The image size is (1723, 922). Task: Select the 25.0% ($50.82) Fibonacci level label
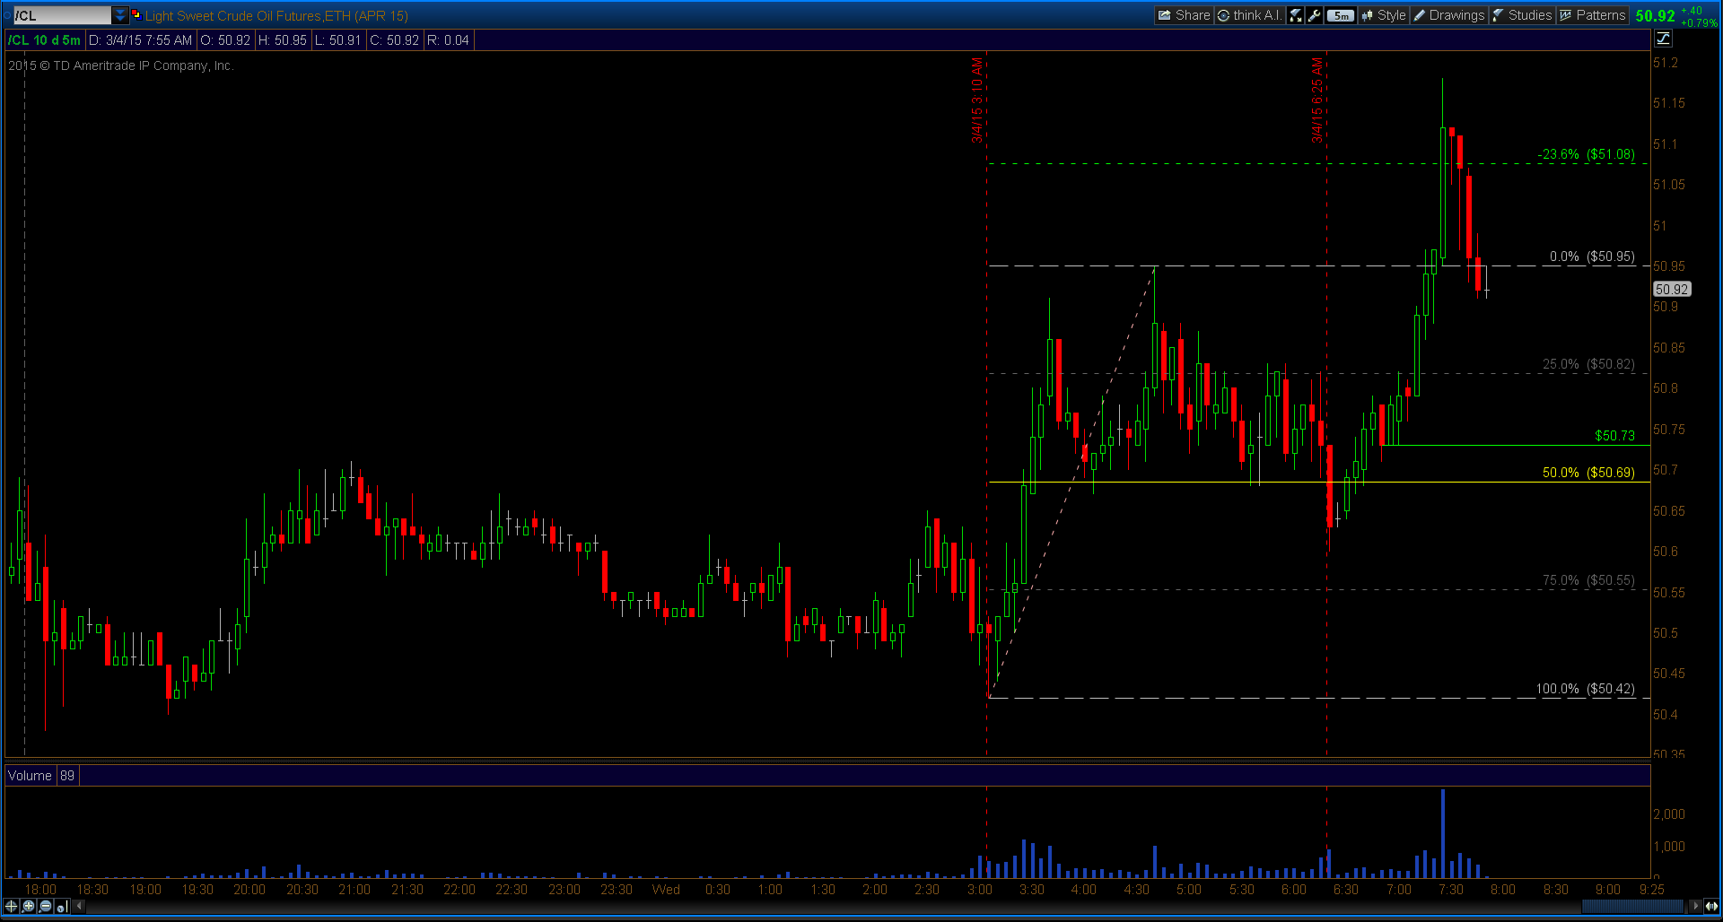[x=1588, y=364]
